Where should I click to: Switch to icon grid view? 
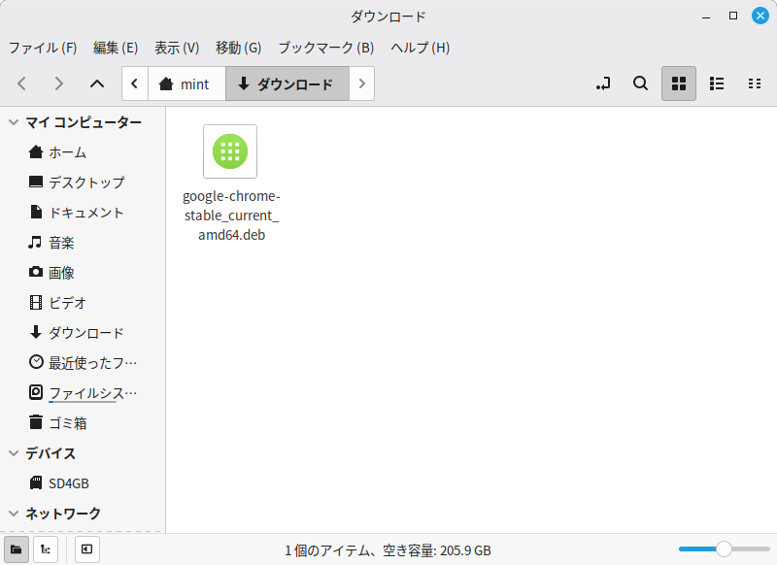679,83
